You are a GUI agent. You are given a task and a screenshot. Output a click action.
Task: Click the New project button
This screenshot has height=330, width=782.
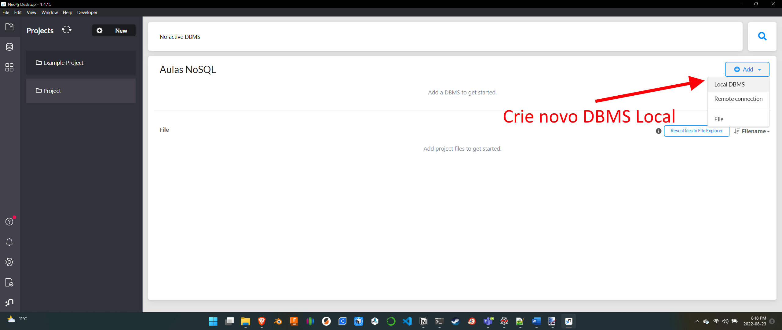pyautogui.click(x=114, y=31)
